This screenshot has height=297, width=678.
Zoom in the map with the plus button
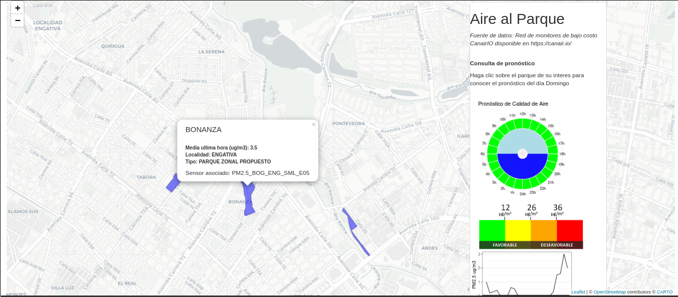click(x=17, y=8)
